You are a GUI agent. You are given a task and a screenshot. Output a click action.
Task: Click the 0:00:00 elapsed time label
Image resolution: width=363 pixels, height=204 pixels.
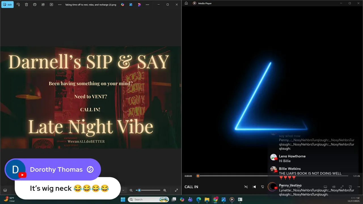(188, 176)
